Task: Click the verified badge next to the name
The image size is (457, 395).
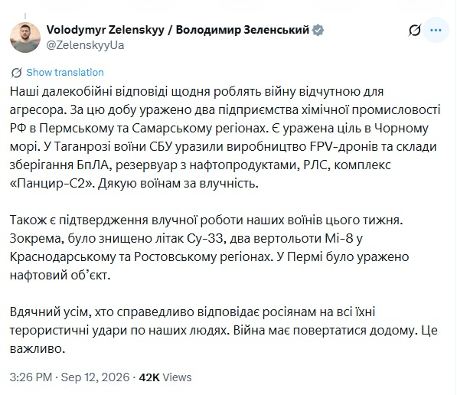Action: [x=318, y=30]
